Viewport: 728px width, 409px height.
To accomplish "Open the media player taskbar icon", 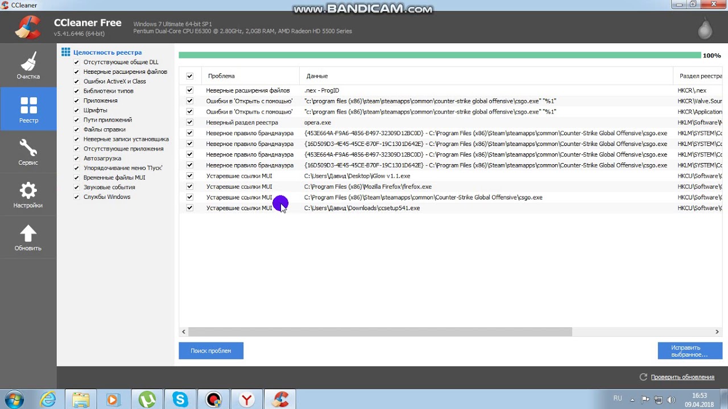I will tap(113, 400).
